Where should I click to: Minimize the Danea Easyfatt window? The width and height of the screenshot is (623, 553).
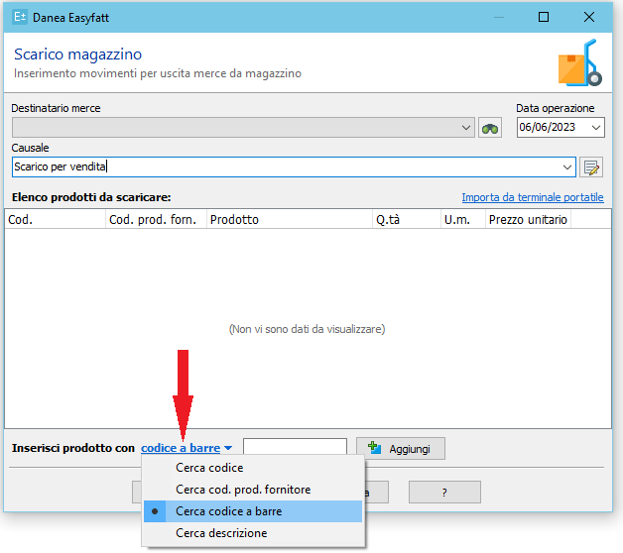pyautogui.click(x=498, y=17)
